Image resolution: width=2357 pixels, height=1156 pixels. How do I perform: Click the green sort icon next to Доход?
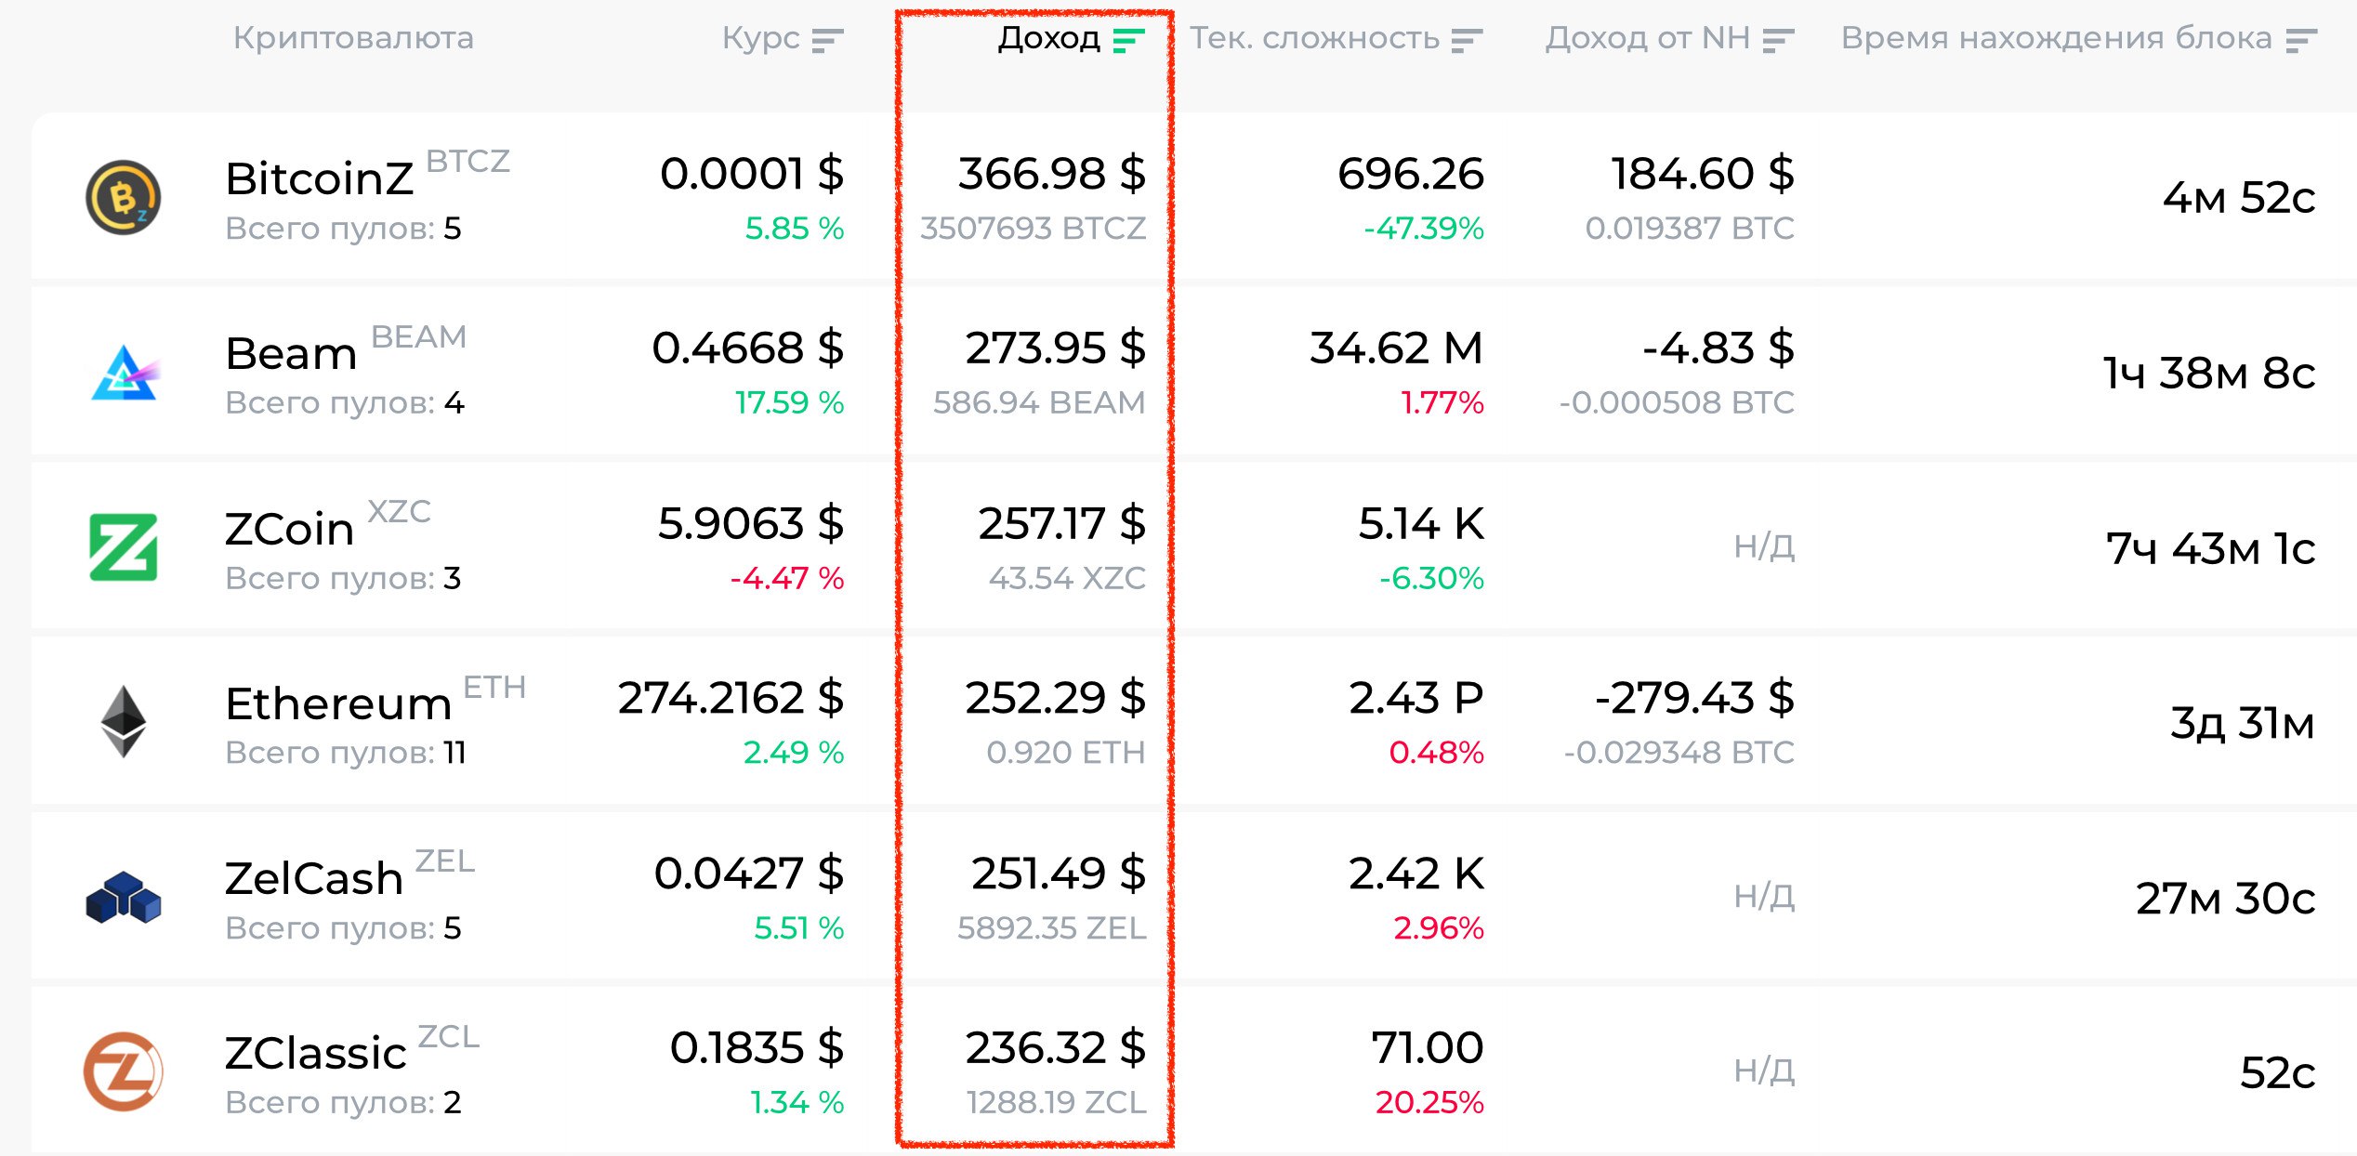point(1128,41)
